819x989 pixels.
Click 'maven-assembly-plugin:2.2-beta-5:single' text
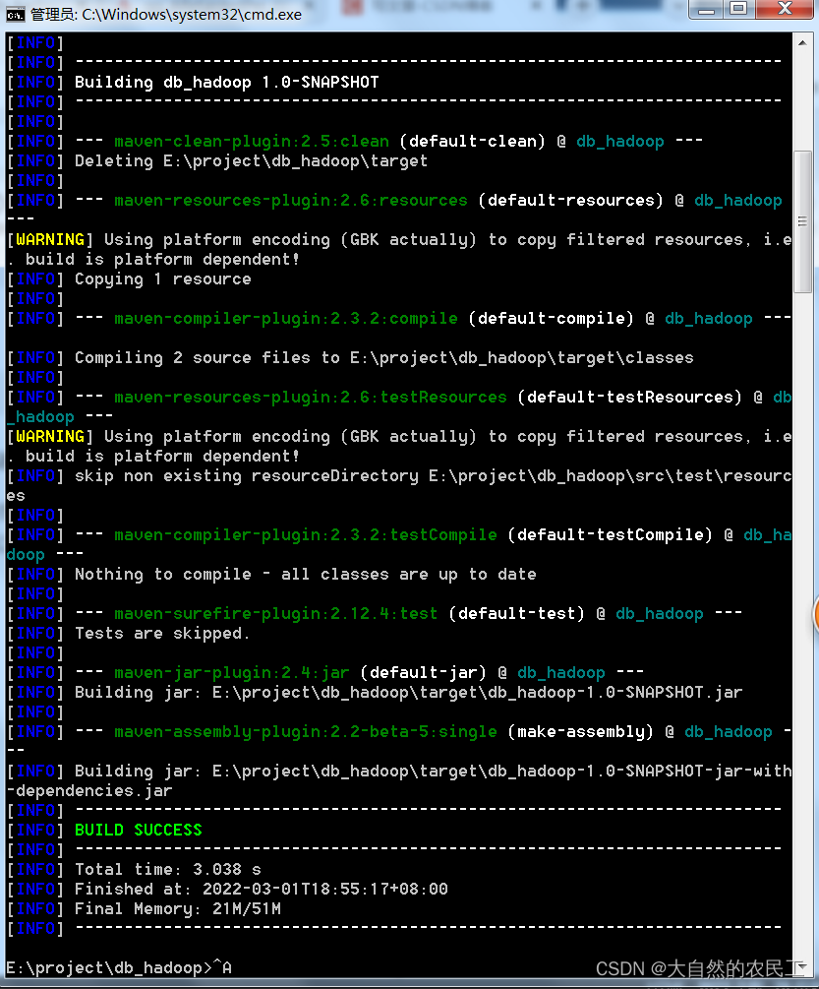tap(306, 731)
